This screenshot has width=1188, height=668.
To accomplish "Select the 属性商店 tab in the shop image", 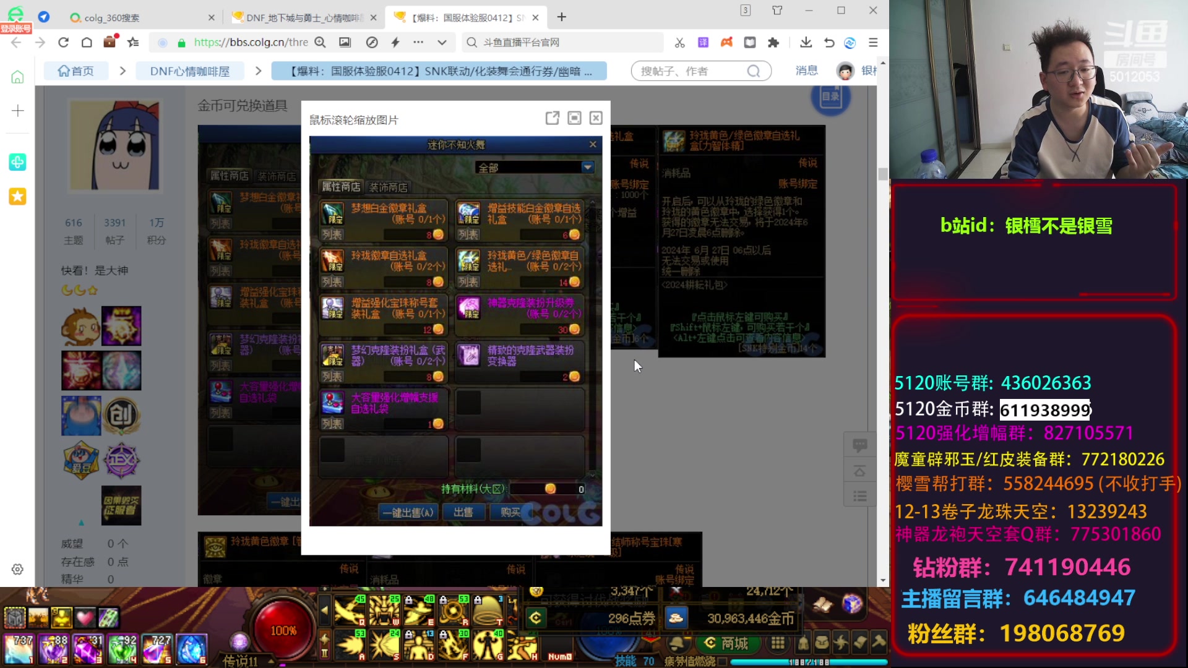I will (341, 186).
